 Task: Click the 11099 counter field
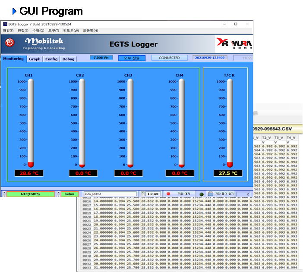[243, 58]
